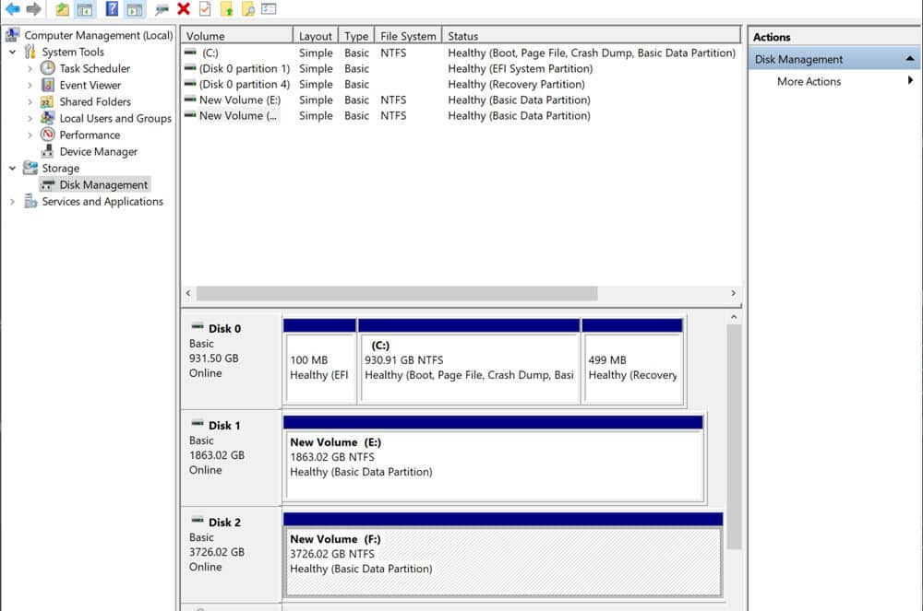Click the Disk 2 drive icon
Viewport: 923px width, 611px height.
pos(198,520)
